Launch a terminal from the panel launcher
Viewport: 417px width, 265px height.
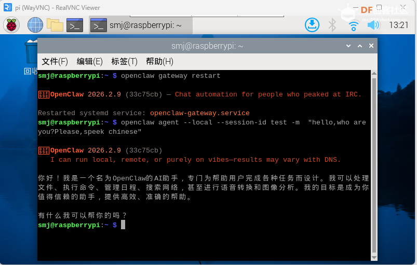tap(75, 25)
